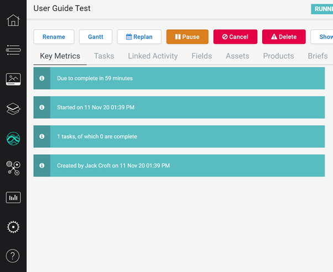Open the Linked Activity tab

[x=153, y=56]
